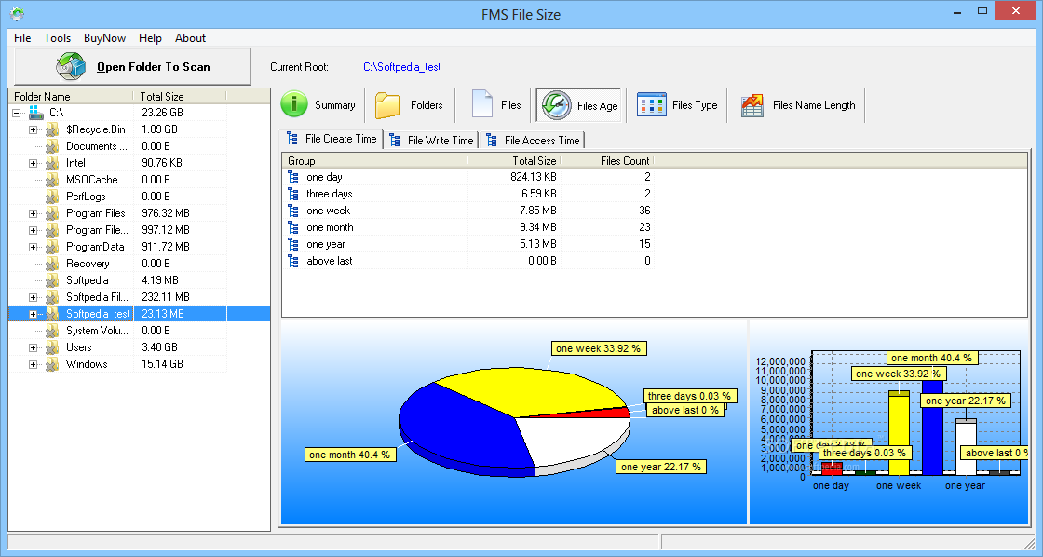Click the 'one week 33.92 %' pie label

[598, 348]
